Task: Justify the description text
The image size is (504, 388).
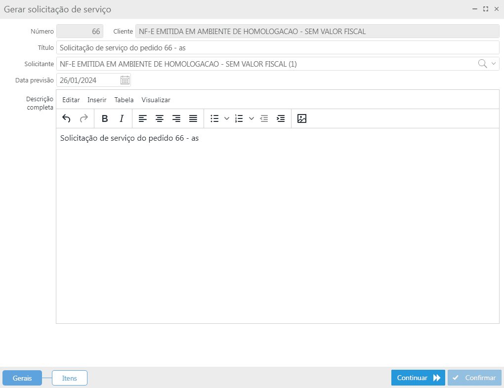Action: 193,118
